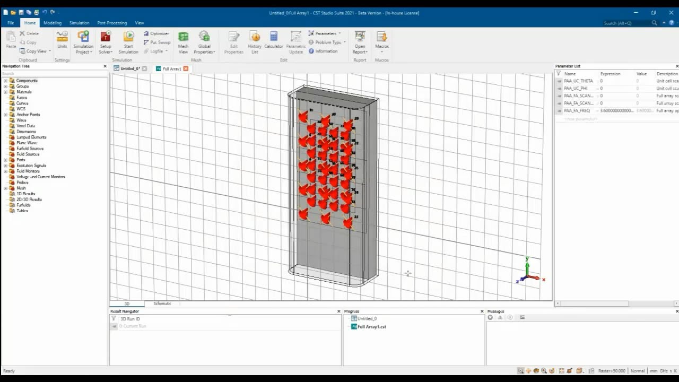Close the Full Array1 document tab

pyautogui.click(x=186, y=69)
